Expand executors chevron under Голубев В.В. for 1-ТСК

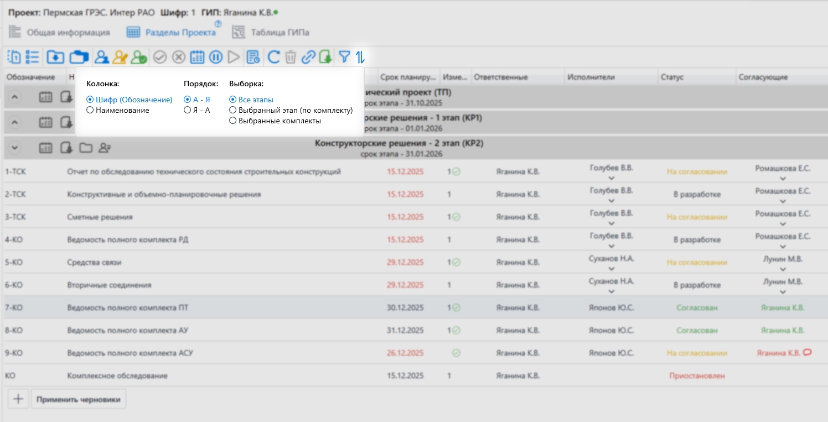click(x=611, y=178)
